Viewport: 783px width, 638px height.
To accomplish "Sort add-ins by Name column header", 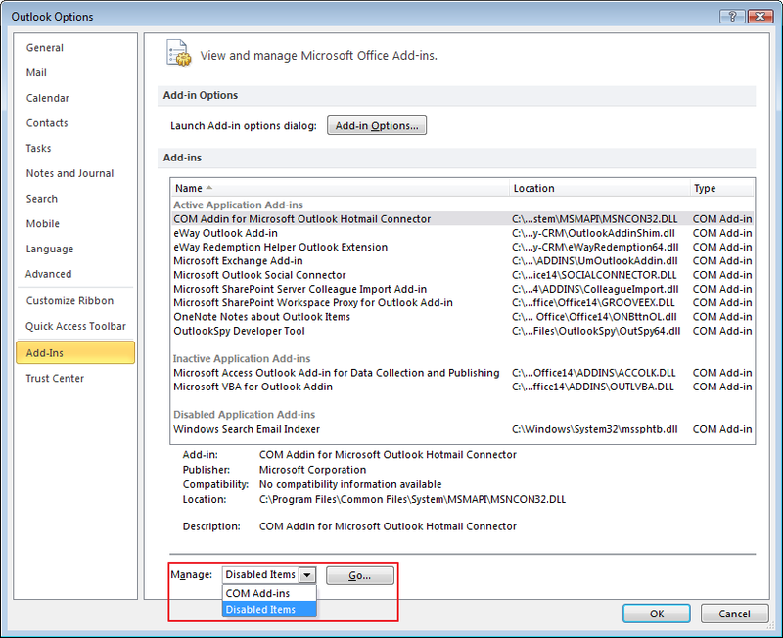I will 340,188.
